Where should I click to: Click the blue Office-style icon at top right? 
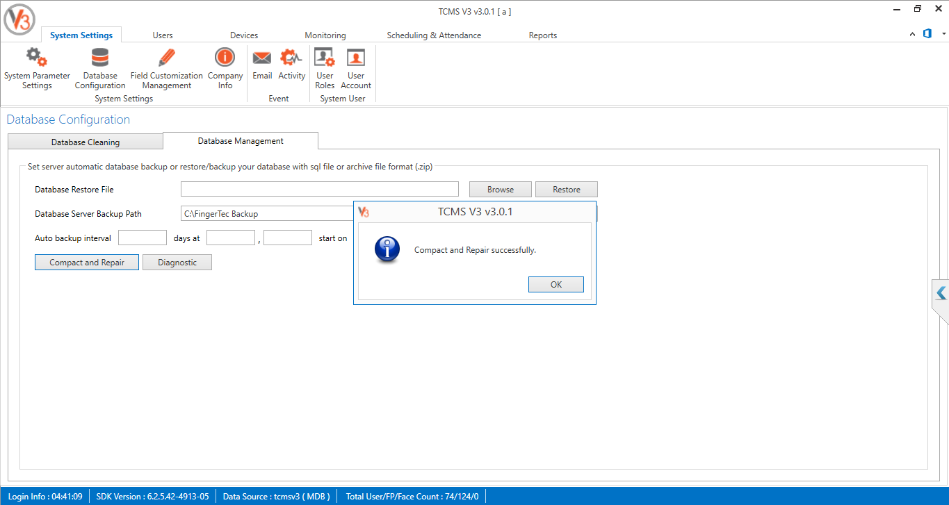click(927, 33)
